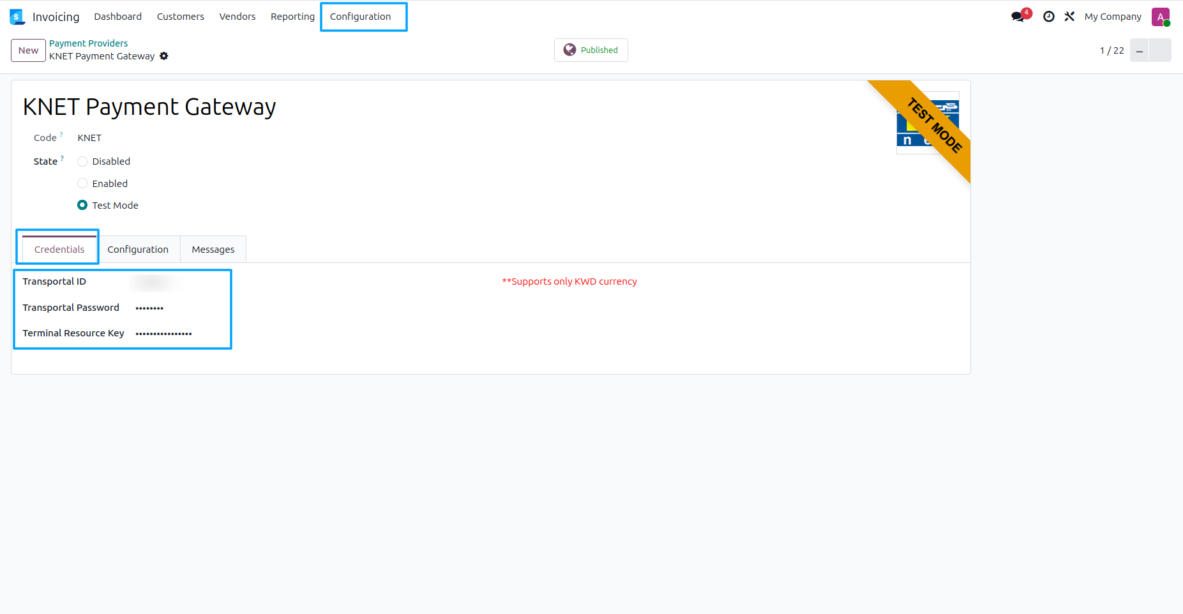Viewport: 1183px width, 614px height.
Task: Switch to the Credentials tab
Action: [59, 250]
